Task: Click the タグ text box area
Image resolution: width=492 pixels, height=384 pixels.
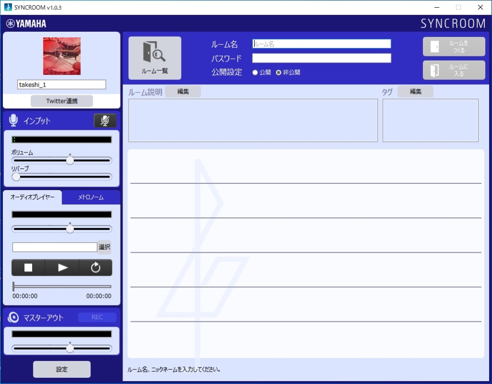Action: coord(430,120)
